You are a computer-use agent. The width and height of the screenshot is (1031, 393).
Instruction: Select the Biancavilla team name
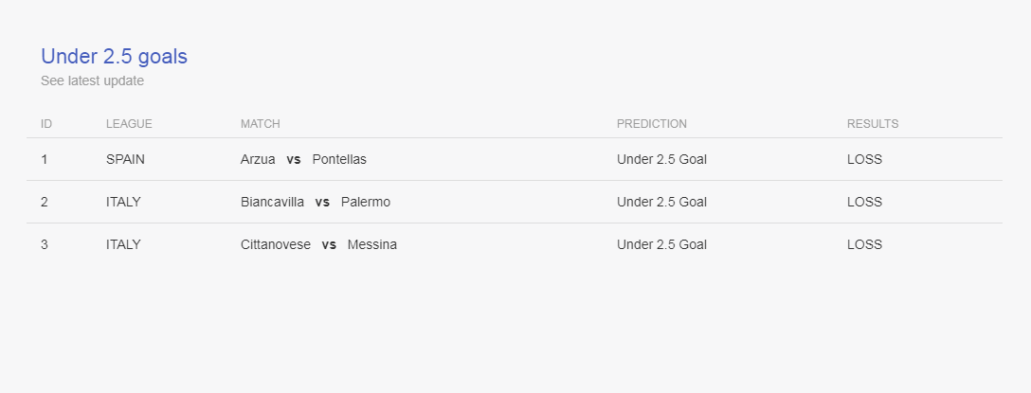[x=272, y=202]
